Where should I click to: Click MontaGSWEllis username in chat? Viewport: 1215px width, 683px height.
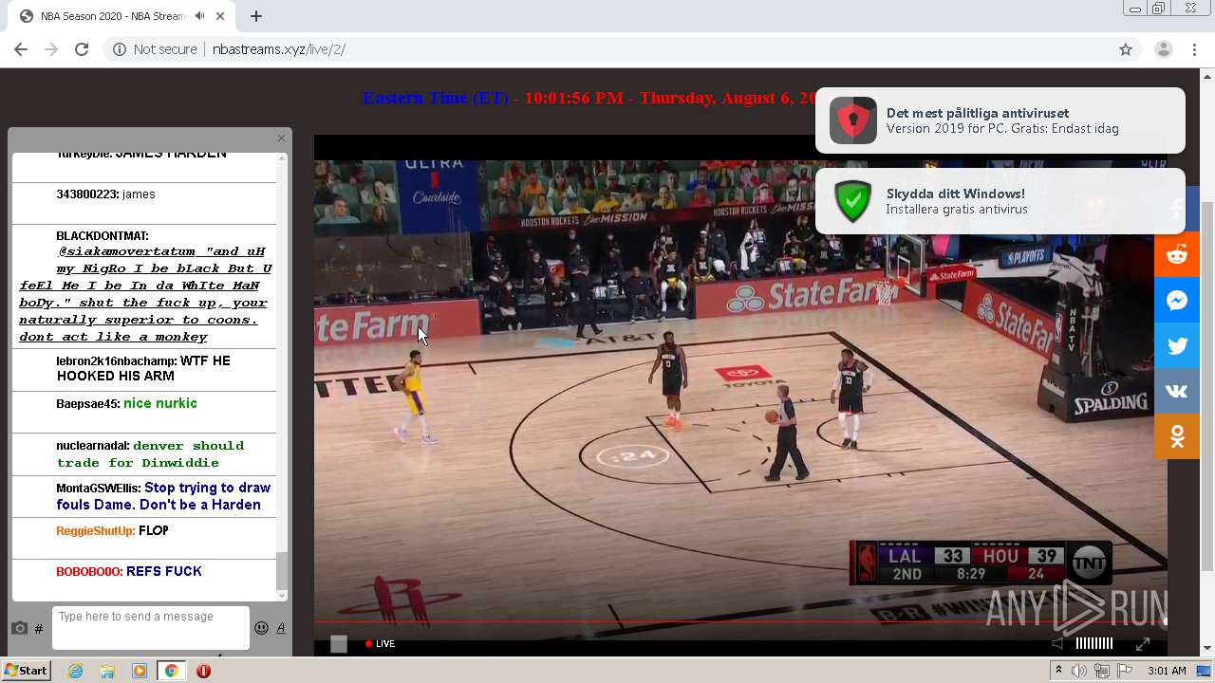point(98,489)
